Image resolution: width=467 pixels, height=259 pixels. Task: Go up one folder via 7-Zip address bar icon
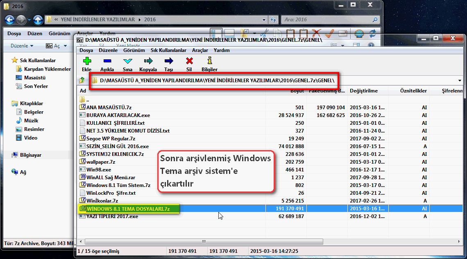82,80
